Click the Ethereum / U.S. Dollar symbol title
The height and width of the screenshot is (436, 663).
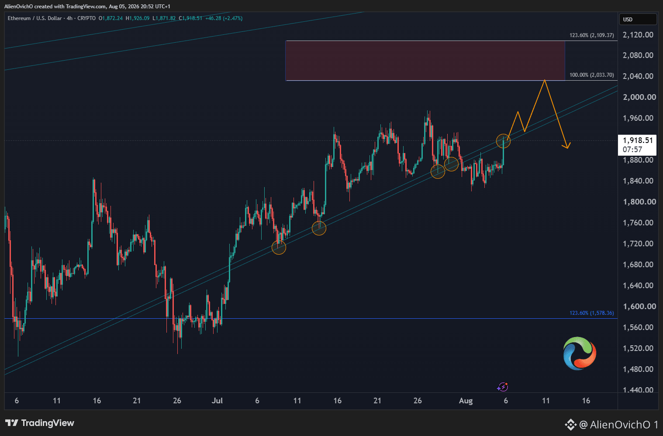pos(35,18)
